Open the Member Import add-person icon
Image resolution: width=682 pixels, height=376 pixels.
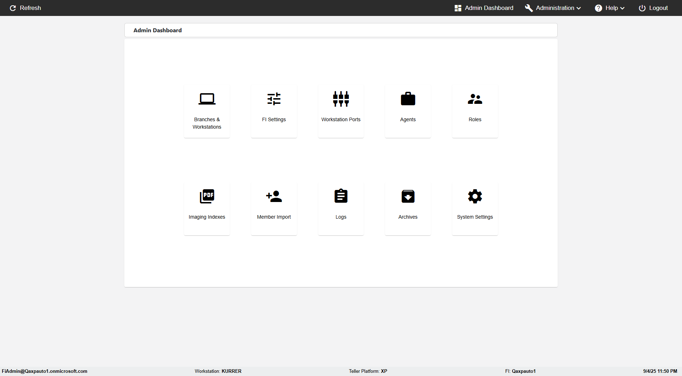click(274, 196)
